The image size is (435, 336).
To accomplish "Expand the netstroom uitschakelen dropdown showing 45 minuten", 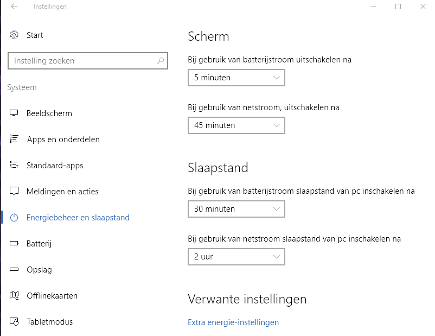I will click(236, 125).
